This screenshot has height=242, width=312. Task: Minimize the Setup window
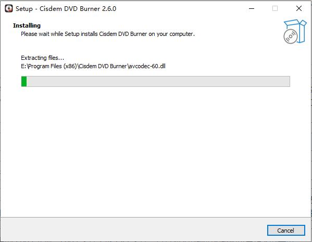coord(252,8)
